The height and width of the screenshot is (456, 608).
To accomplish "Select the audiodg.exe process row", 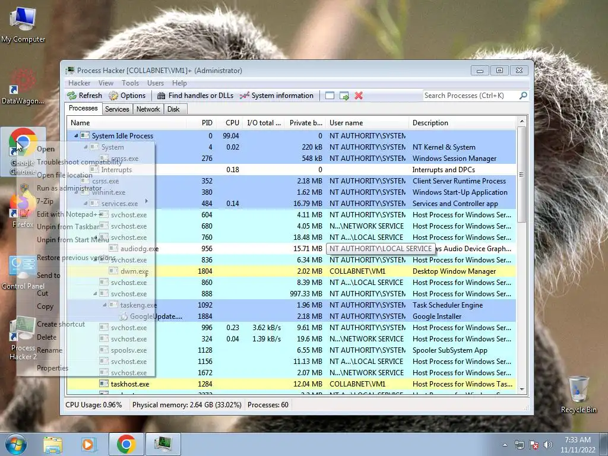I will coord(292,249).
